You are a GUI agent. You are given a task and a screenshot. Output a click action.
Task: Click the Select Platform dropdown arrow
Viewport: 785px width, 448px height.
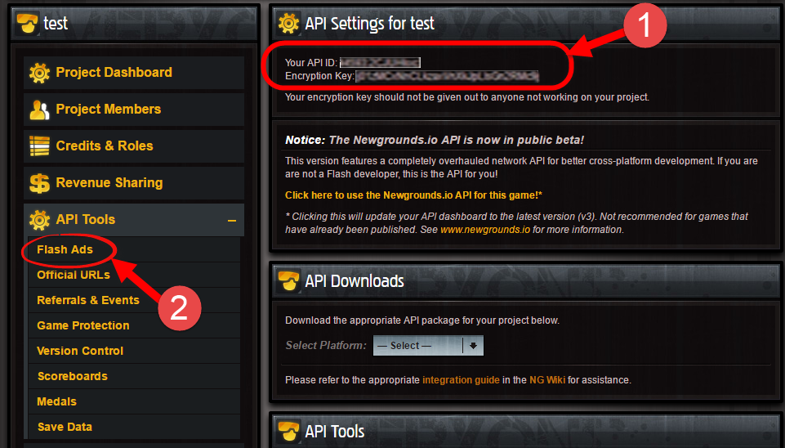coord(473,346)
